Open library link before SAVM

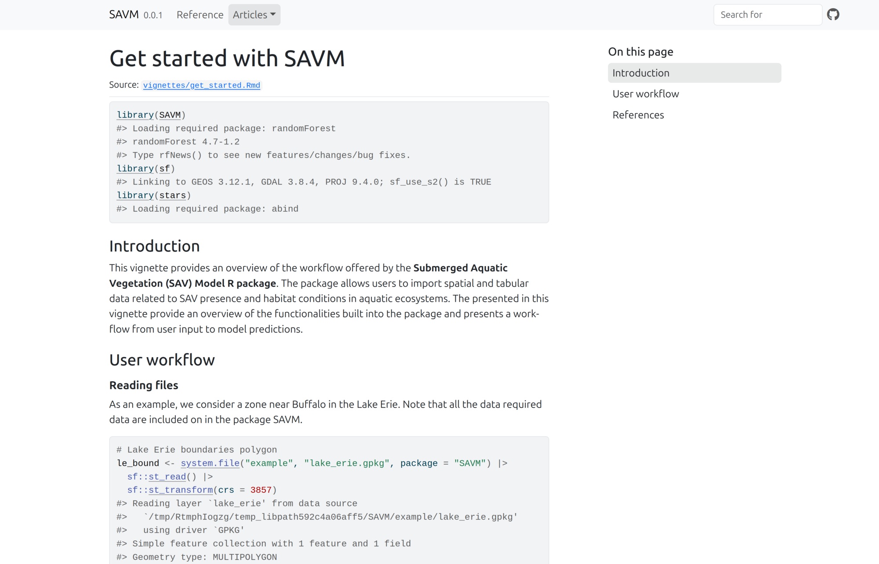(x=135, y=115)
